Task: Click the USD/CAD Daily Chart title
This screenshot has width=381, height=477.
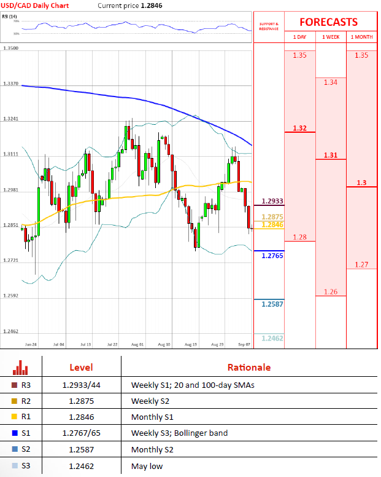Action: coord(35,6)
